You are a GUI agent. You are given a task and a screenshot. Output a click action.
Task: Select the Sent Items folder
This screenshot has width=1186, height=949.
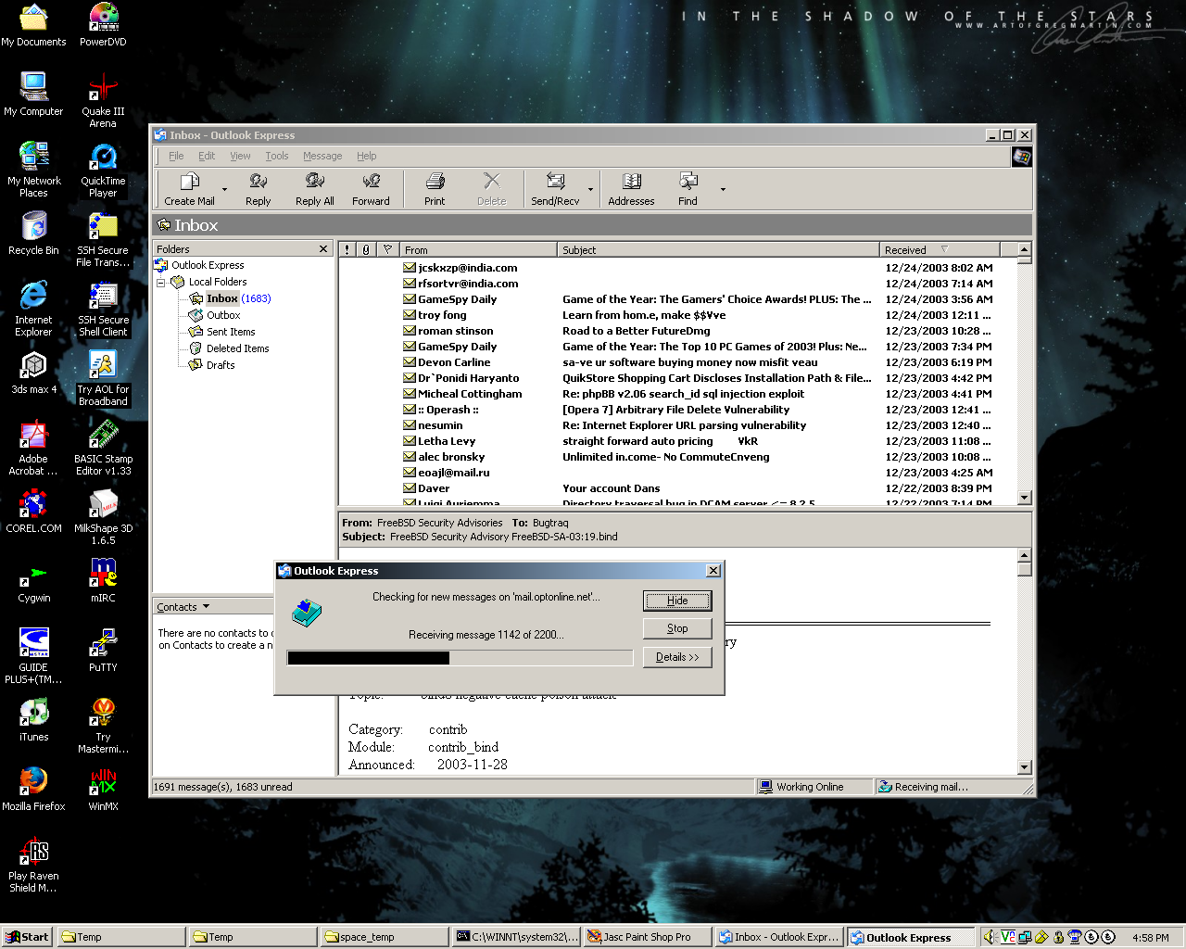pos(221,332)
